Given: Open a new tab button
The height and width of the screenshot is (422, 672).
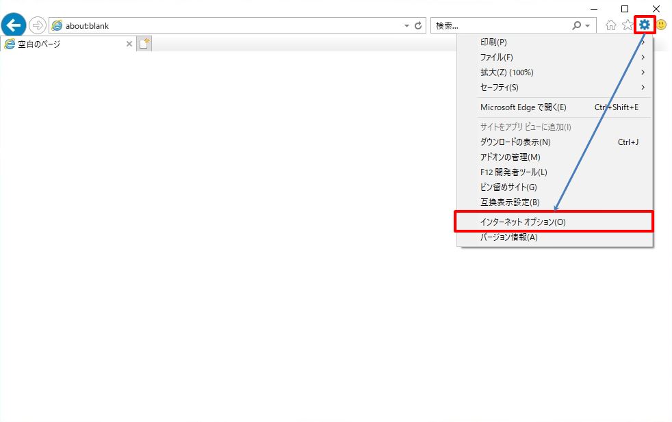Looking at the screenshot, I should 144,44.
